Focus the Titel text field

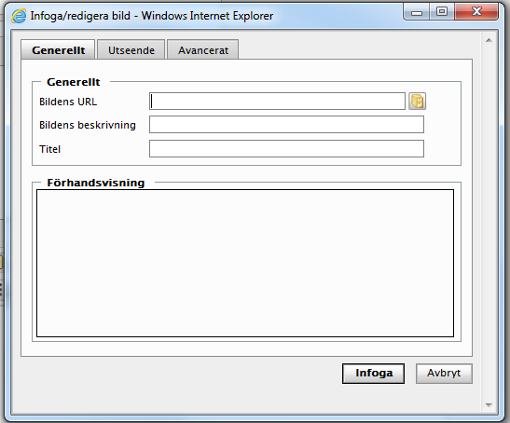click(x=286, y=148)
